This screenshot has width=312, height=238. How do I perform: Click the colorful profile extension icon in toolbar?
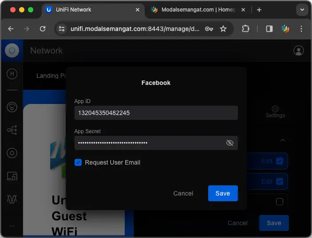(285, 29)
